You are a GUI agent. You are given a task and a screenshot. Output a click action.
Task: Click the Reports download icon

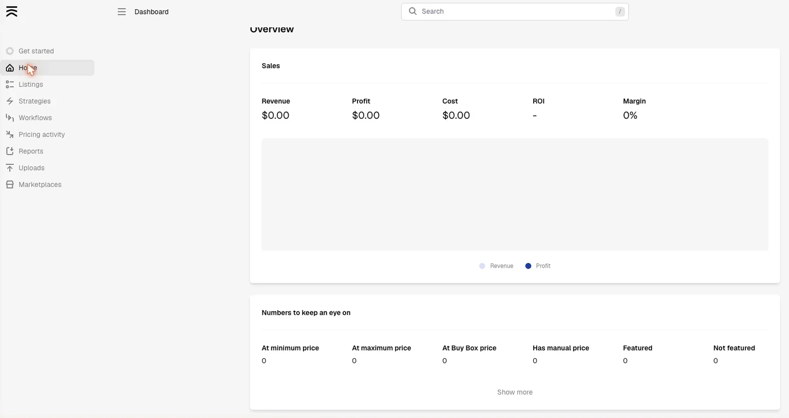point(10,151)
